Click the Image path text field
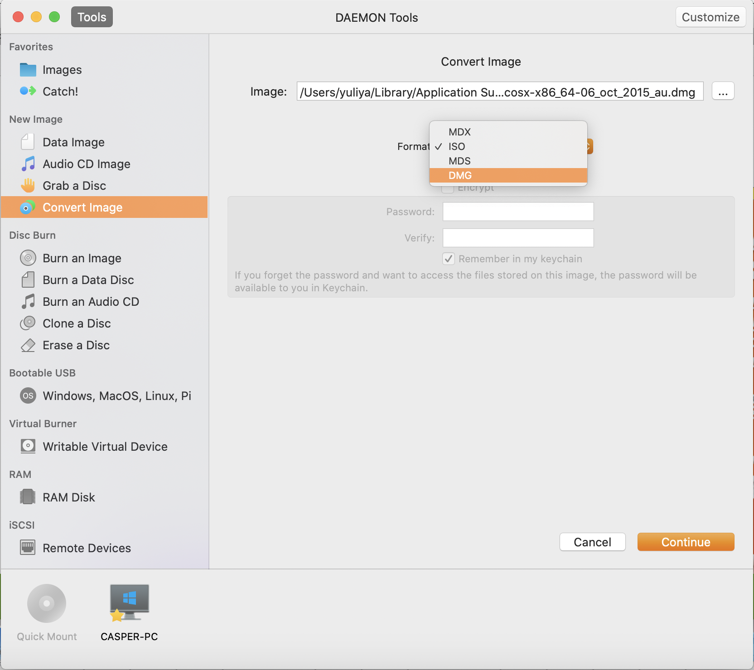Screen dimensions: 754x670 tap(500, 92)
